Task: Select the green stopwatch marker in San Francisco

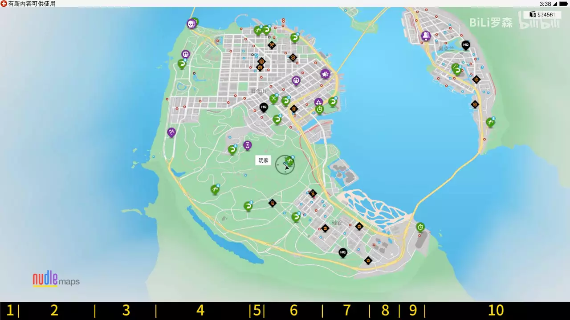Action: (x=319, y=110)
